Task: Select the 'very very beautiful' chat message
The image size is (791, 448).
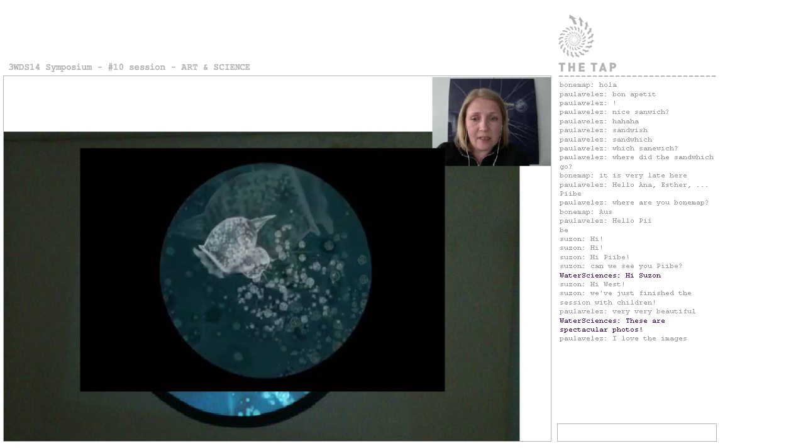Action: coord(628,311)
